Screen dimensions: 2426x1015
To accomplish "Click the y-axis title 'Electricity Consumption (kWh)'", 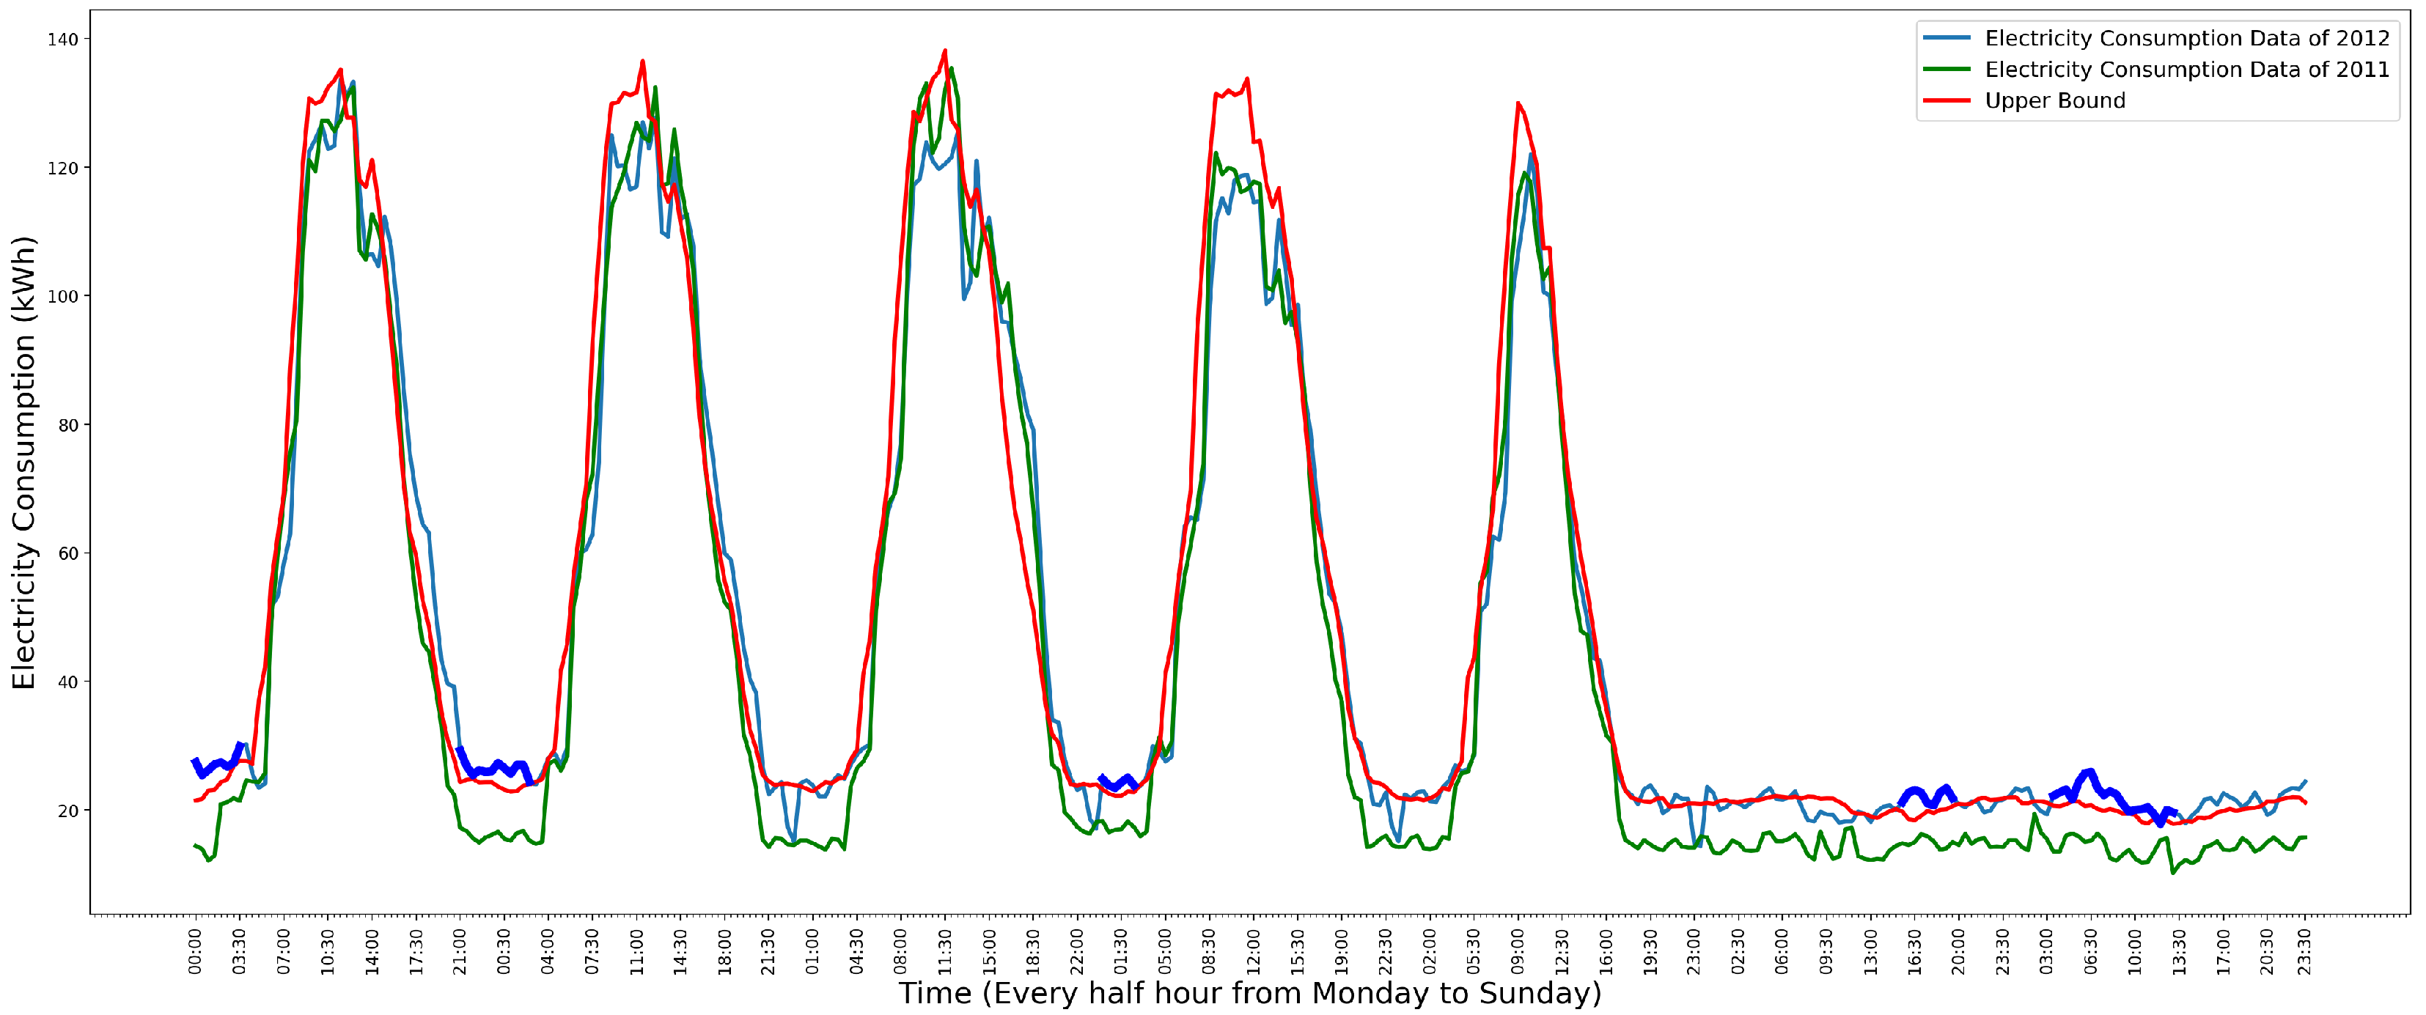I will click(23, 462).
